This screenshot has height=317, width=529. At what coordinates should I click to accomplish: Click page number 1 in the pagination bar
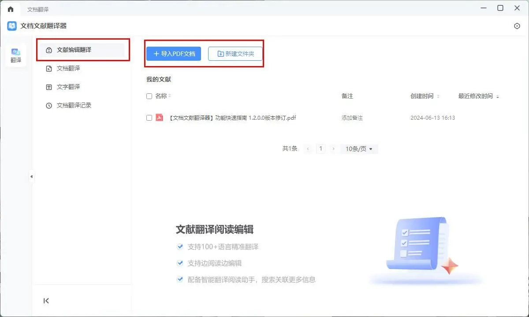320,148
